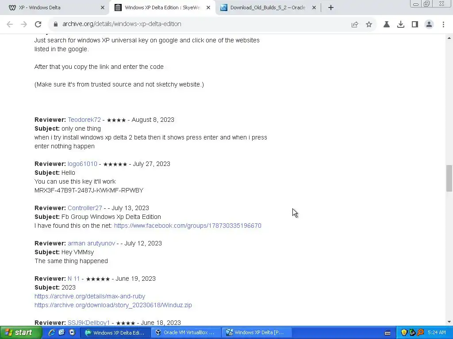The height and width of the screenshot is (339, 453).
Task: Close the XP - Windows Delta tab
Action: tap(102, 8)
